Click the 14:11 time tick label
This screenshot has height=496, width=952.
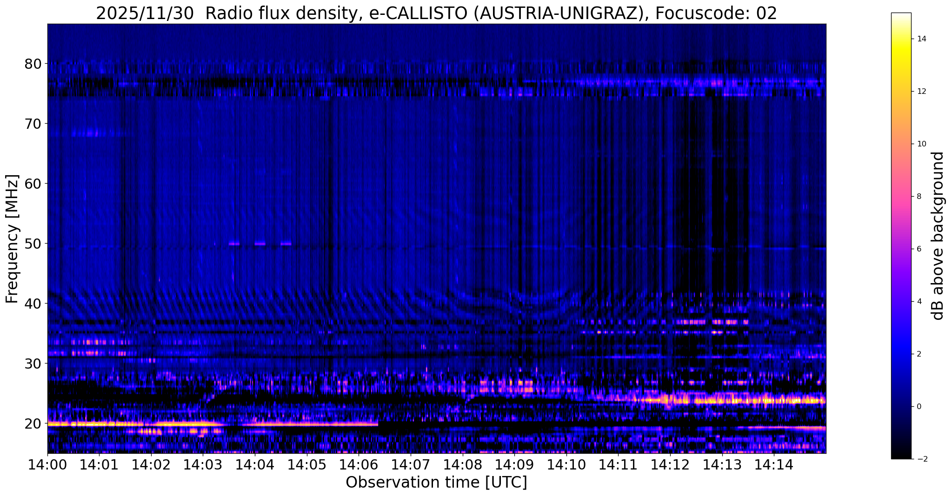[x=618, y=464]
